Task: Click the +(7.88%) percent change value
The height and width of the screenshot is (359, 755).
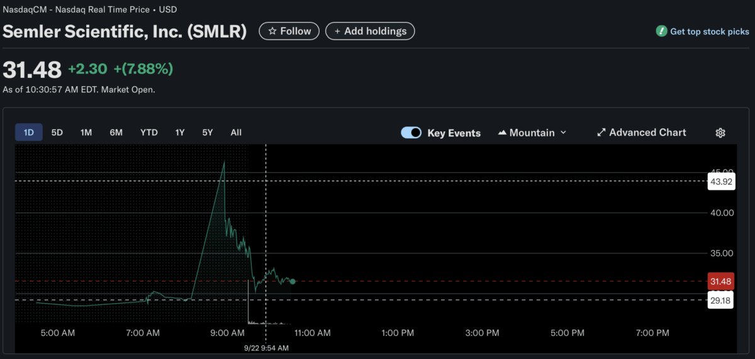Action: tap(143, 69)
